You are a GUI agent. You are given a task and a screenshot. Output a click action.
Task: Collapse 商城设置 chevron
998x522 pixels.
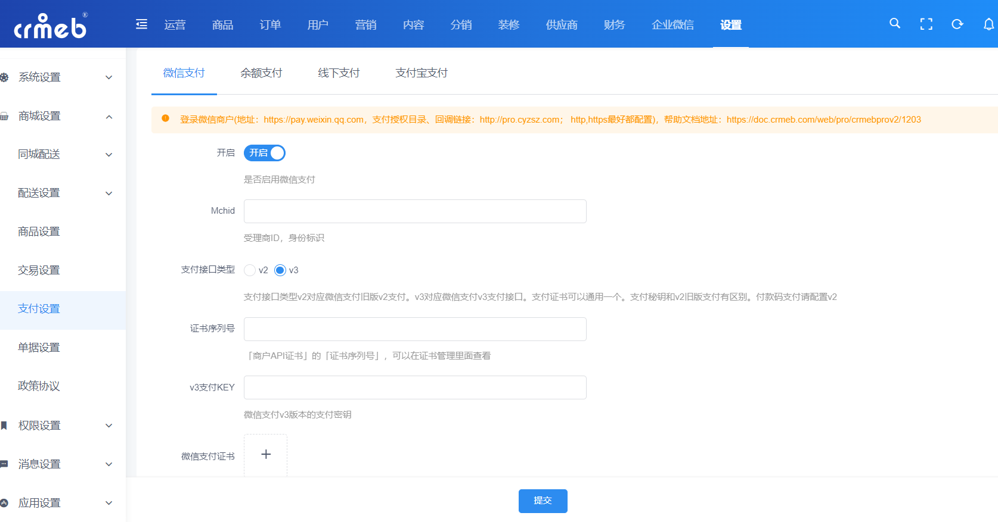(109, 117)
